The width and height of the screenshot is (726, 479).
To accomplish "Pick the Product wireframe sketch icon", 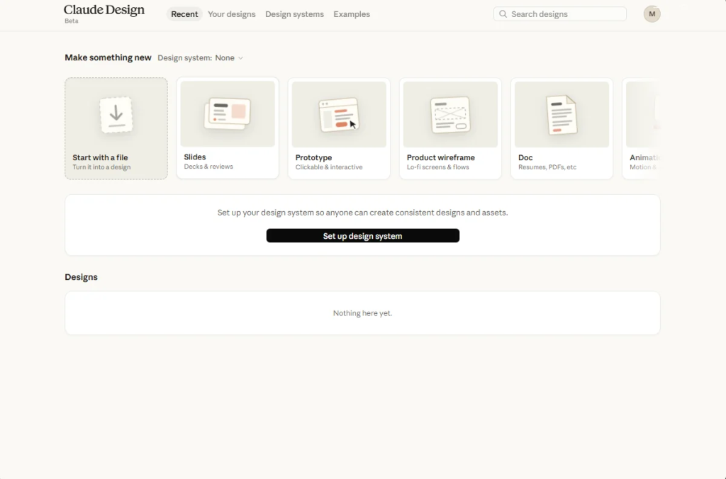I will tap(450, 115).
